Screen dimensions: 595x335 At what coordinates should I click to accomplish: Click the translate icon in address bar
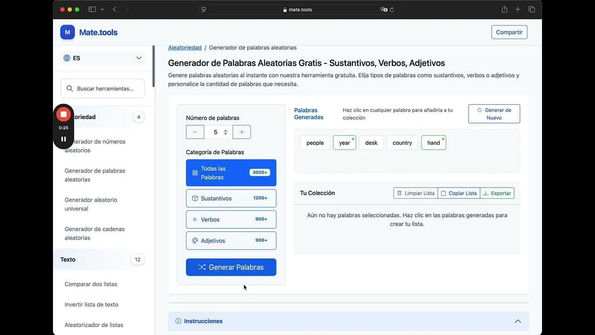pos(384,9)
